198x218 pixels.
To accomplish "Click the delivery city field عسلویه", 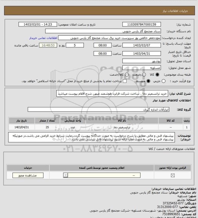I will coord(142,68).
